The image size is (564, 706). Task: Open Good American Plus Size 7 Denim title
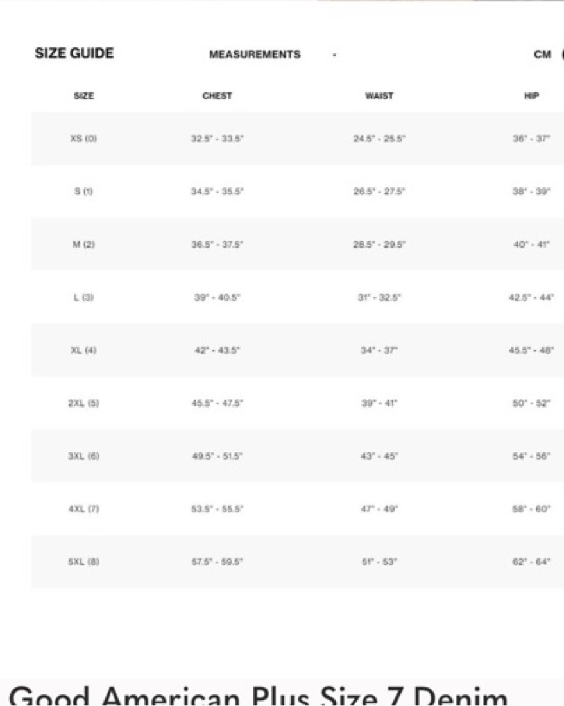tap(258, 696)
